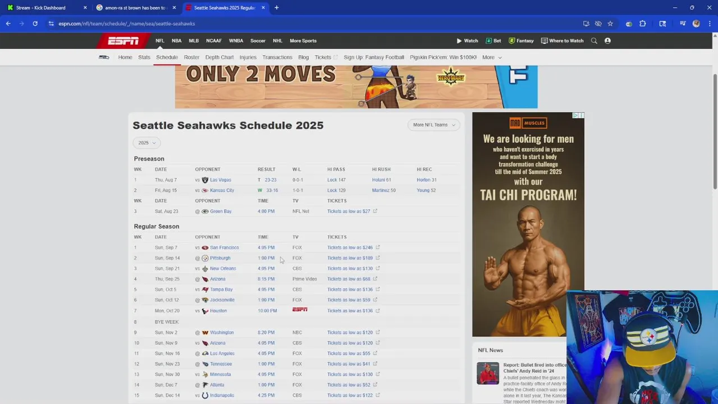Switch to the Depth Chart tab

coord(219,57)
